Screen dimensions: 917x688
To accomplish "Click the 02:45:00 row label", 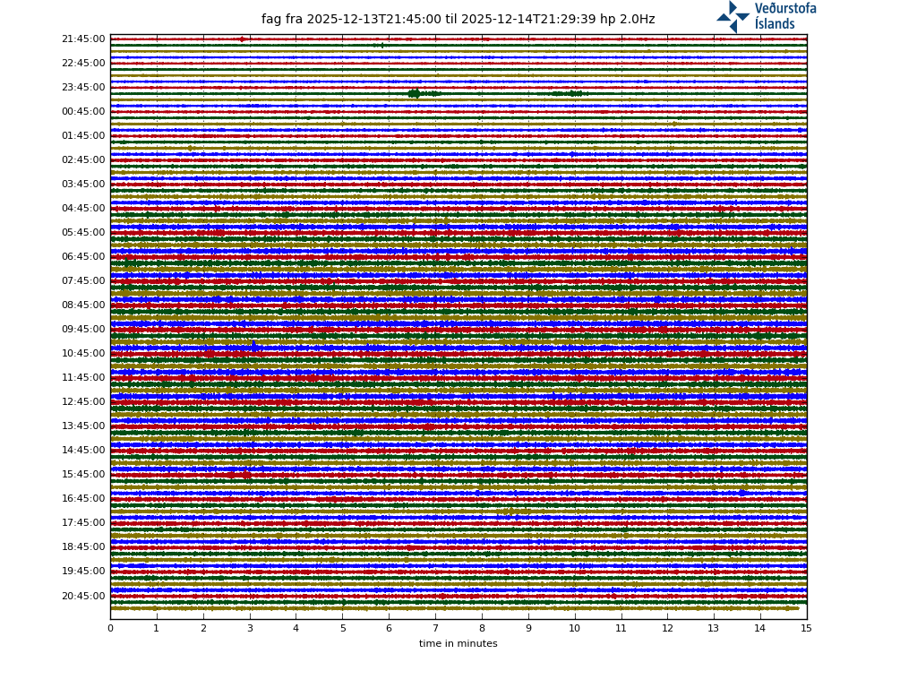I will click(83, 160).
